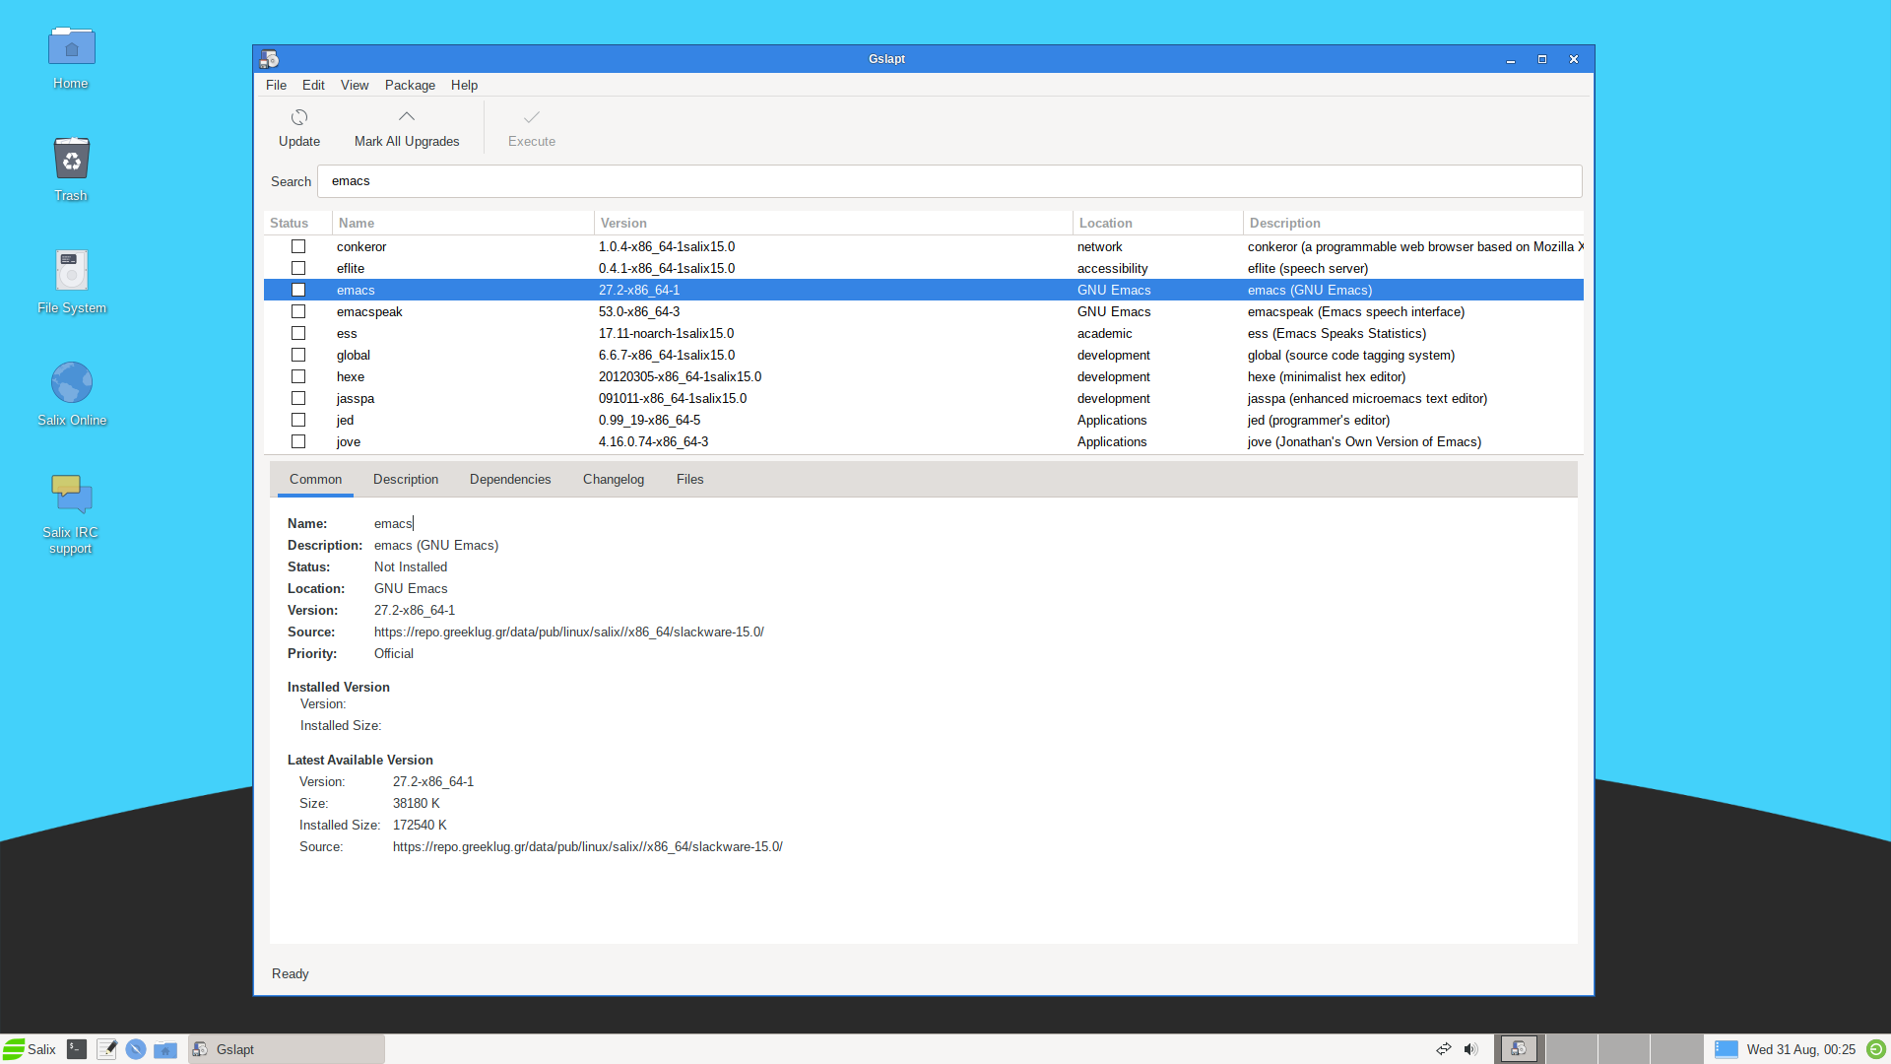
Task: Tick the checkbox for ess package
Action: [298, 333]
